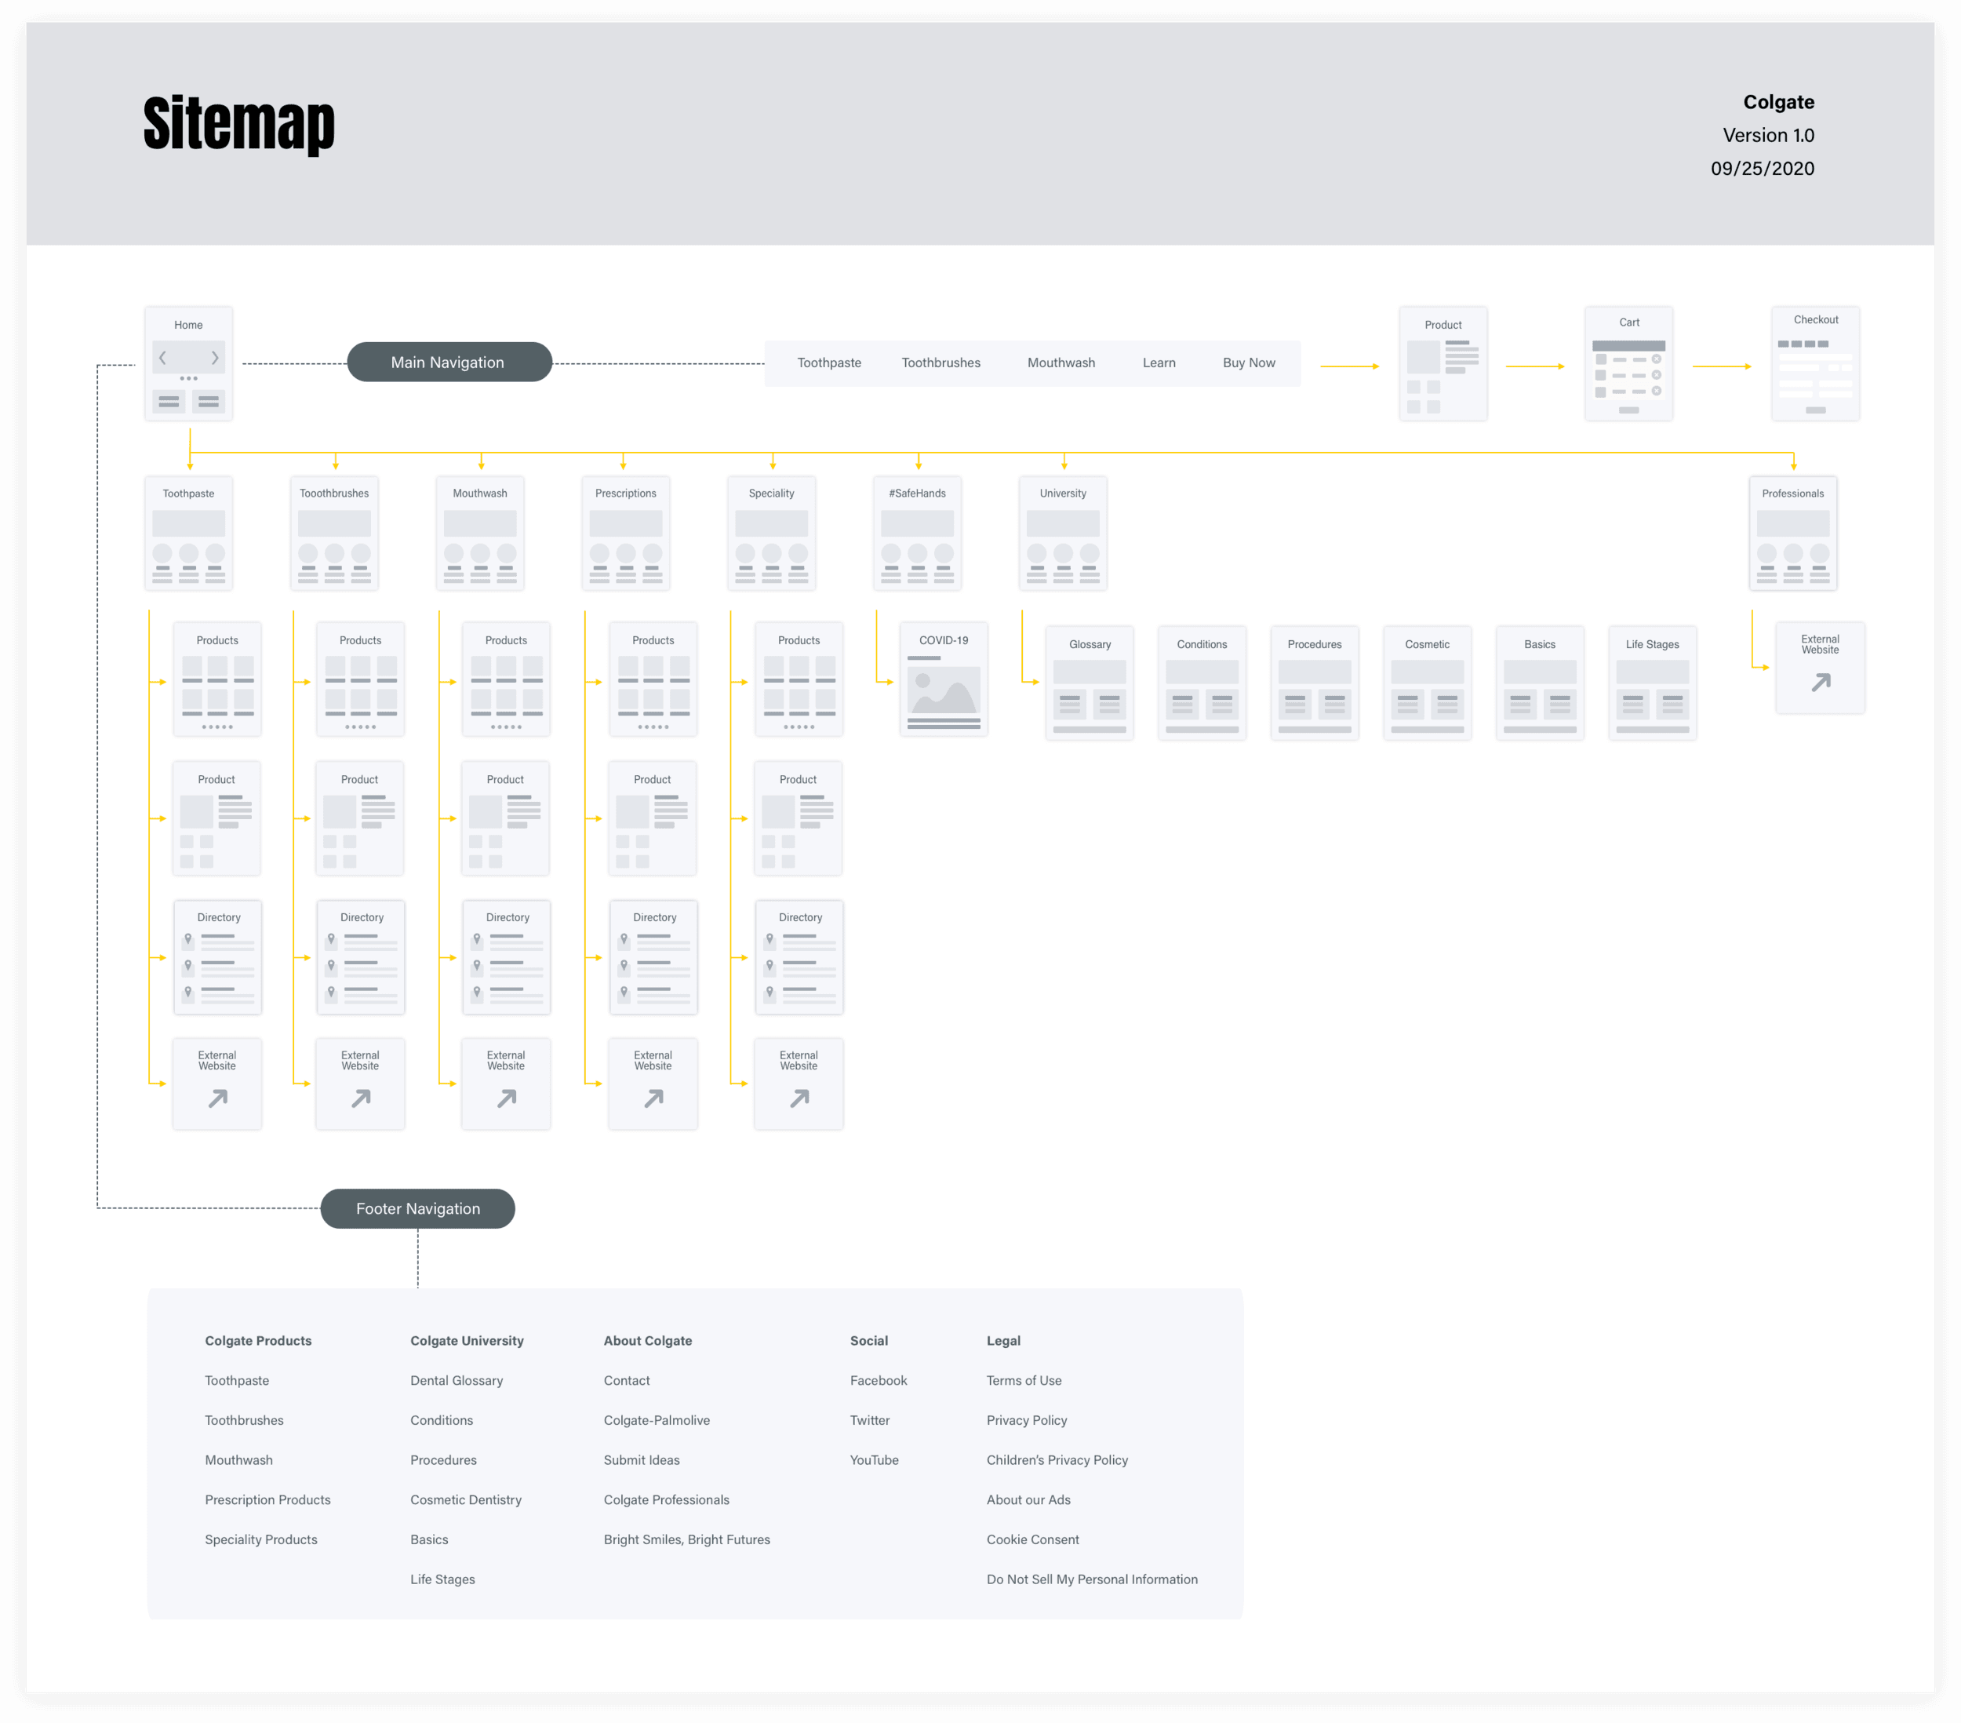Image resolution: width=1961 pixels, height=1723 pixels.
Task: Open the Product card next to Buy Now
Action: [x=1443, y=362]
